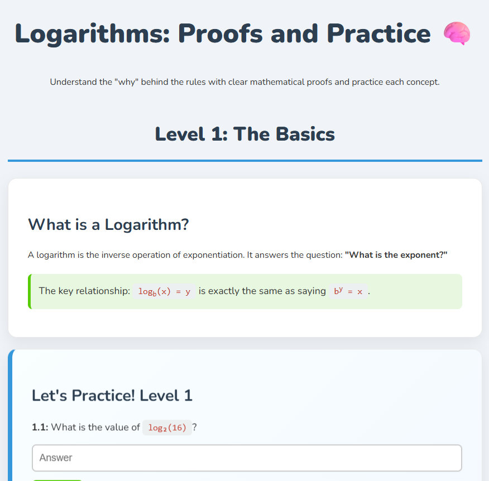Click the "Logarithms: Proofs and Practice" title

(x=222, y=33)
